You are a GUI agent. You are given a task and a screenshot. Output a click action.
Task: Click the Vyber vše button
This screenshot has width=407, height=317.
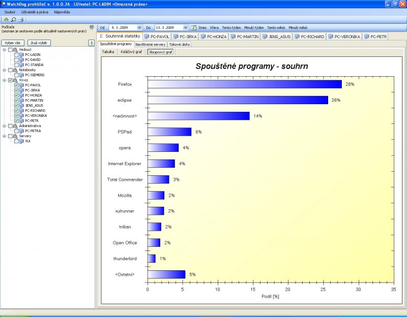coord(13,43)
